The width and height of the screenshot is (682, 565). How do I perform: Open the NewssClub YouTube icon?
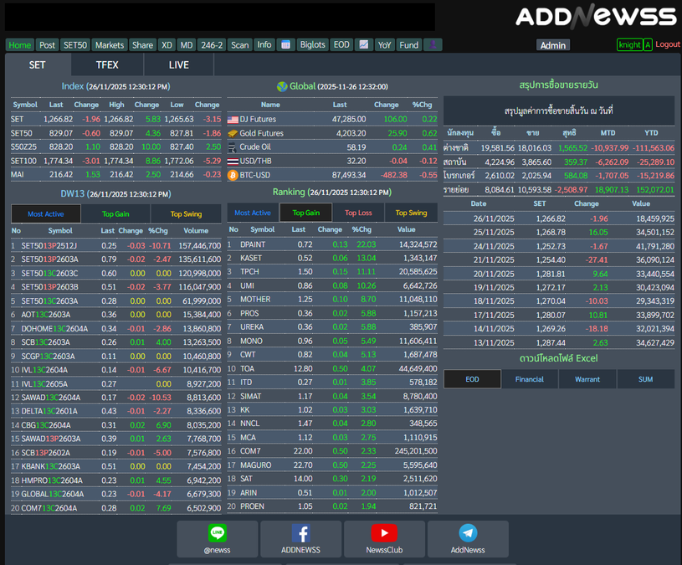click(x=384, y=534)
